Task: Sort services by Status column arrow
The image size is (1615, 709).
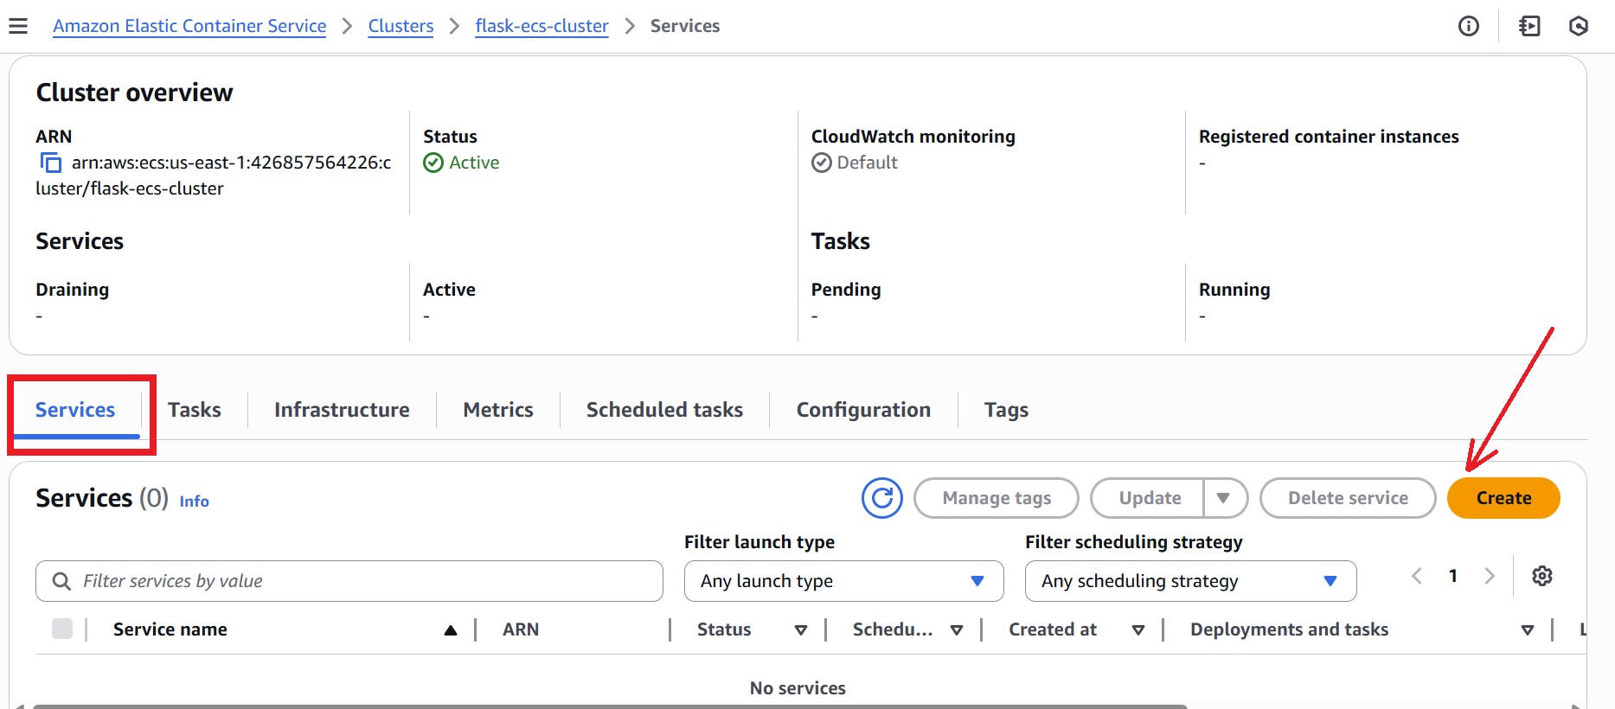Action: (x=801, y=630)
